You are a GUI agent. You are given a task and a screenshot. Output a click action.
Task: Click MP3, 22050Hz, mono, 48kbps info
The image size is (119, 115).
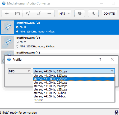pyautogui.click(x=37, y=32)
